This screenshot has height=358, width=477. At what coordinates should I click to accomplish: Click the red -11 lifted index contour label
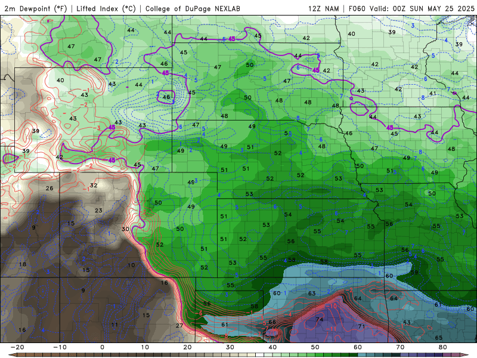click(x=331, y=329)
